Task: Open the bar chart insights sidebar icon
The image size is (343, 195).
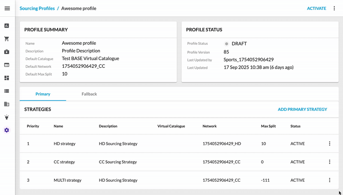Action: [7, 26]
